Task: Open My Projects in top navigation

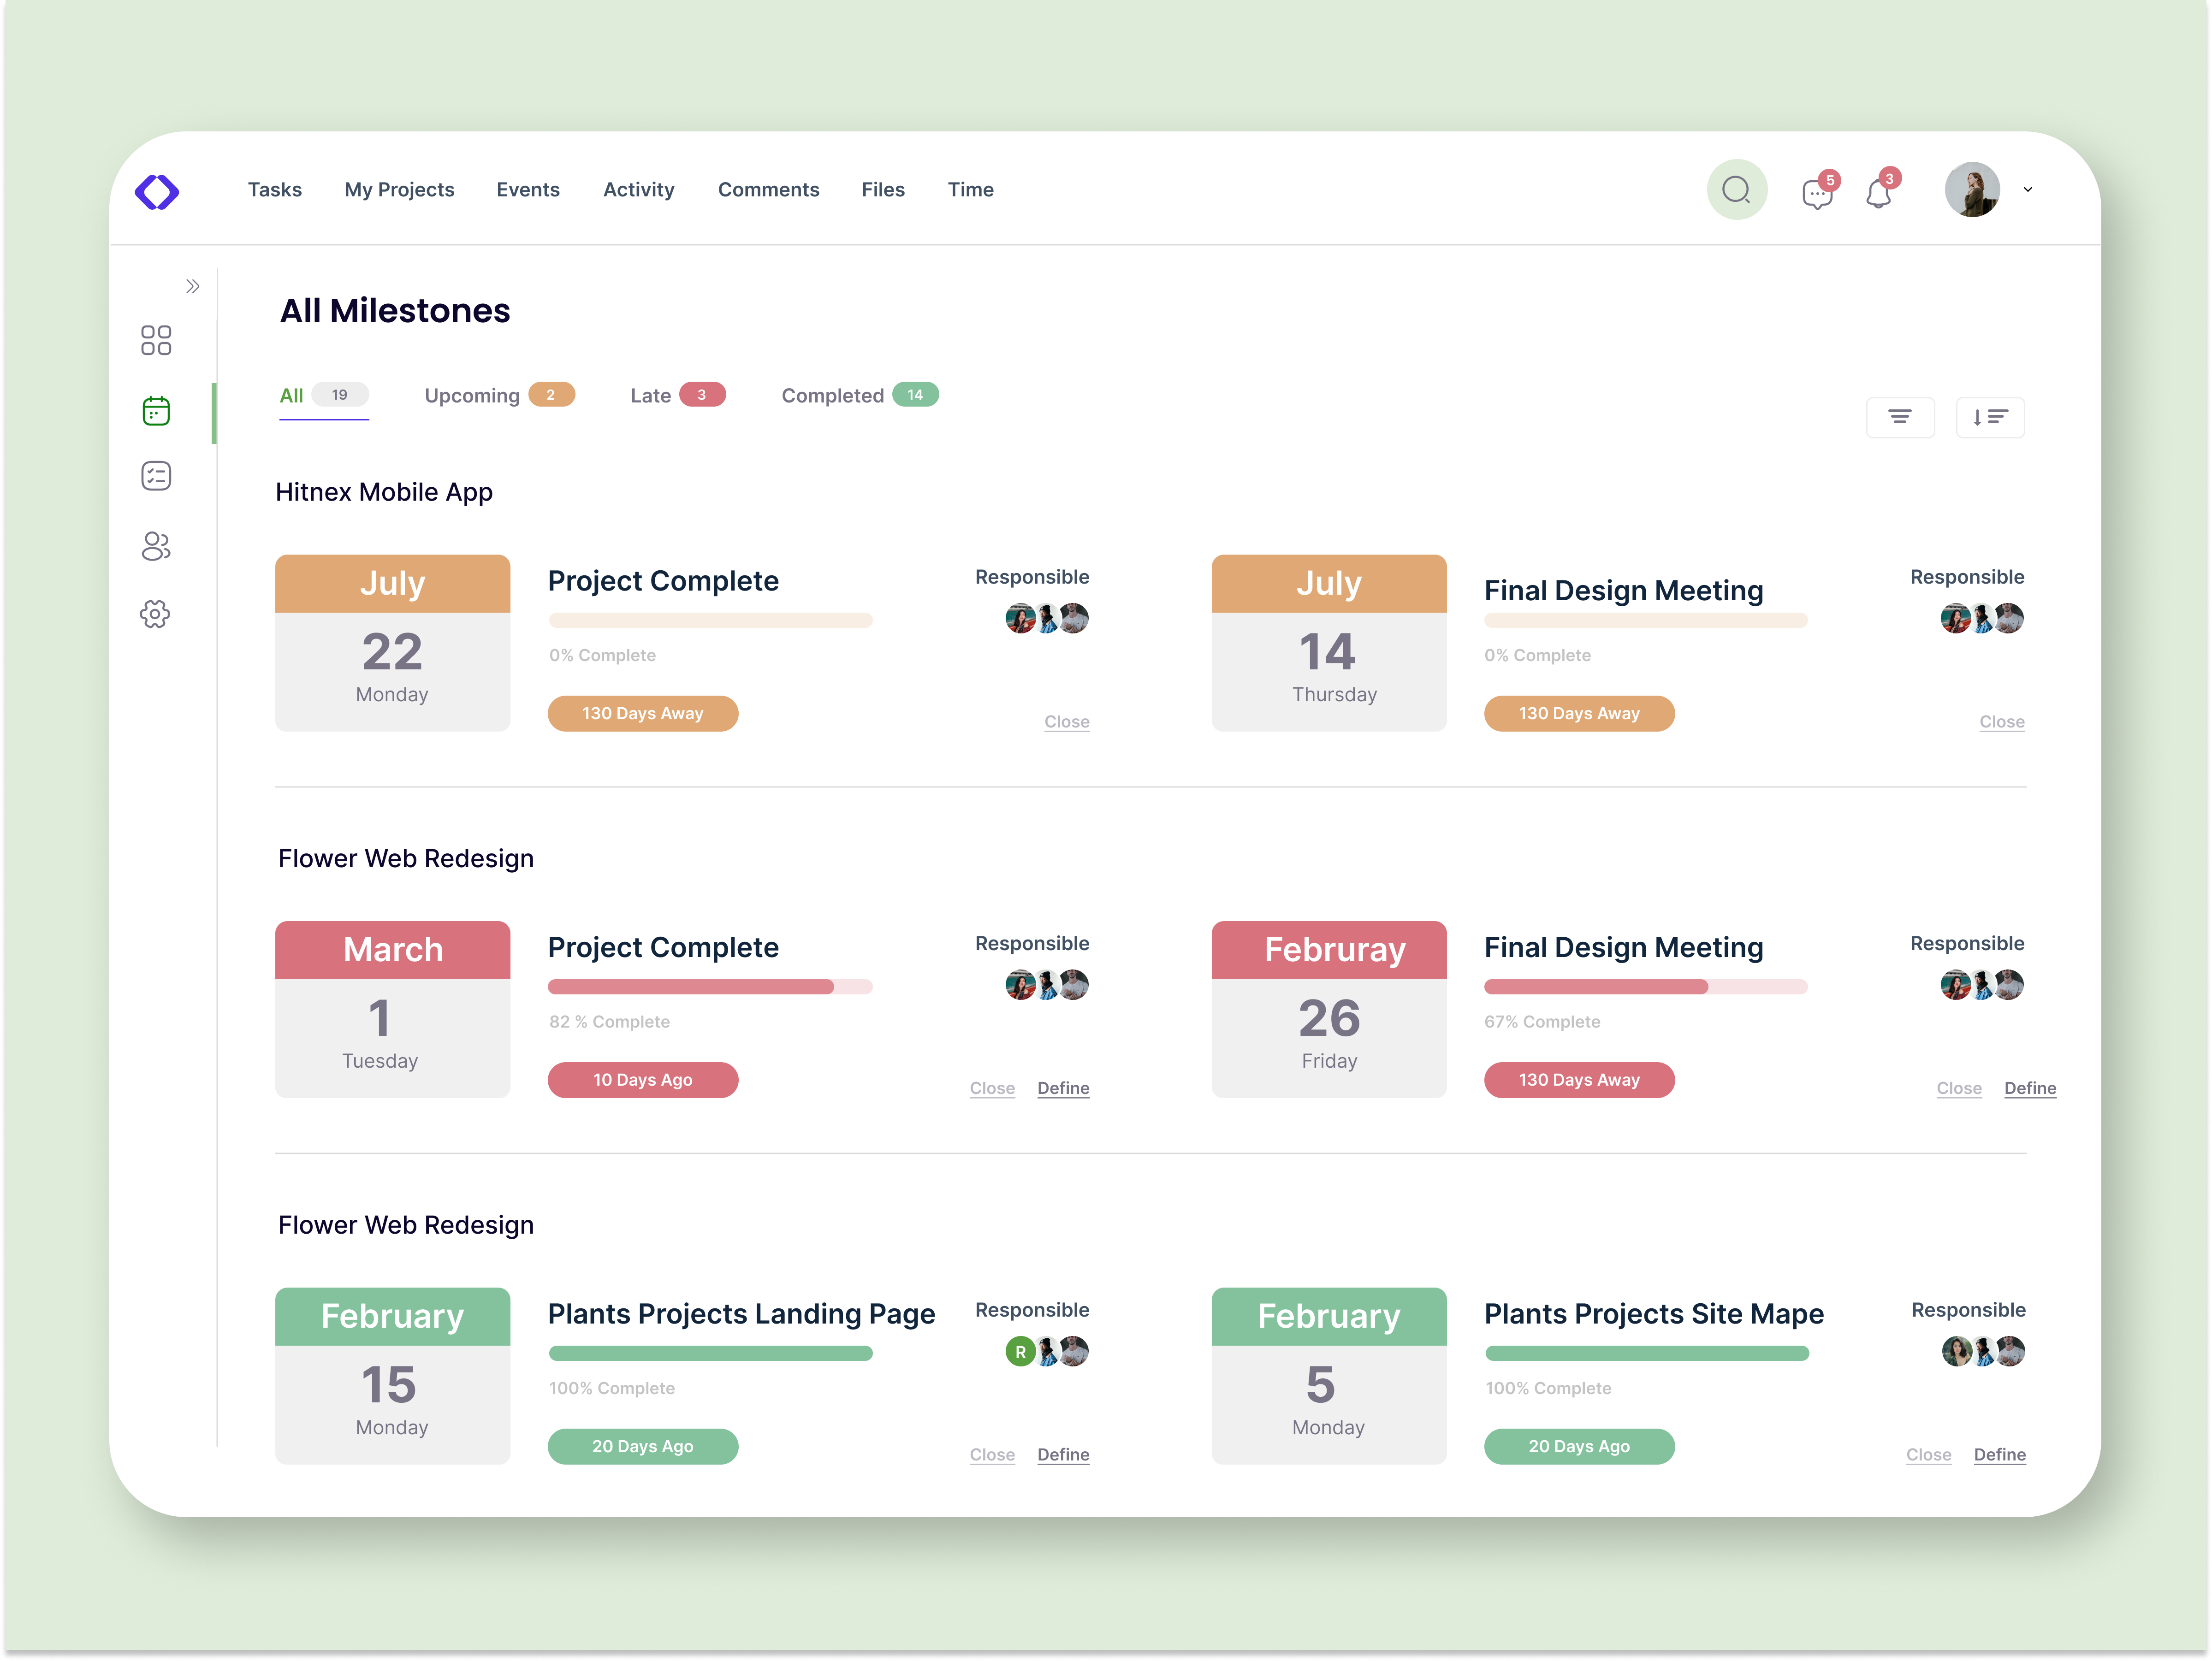Action: pyautogui.click(x=399, y=190)
